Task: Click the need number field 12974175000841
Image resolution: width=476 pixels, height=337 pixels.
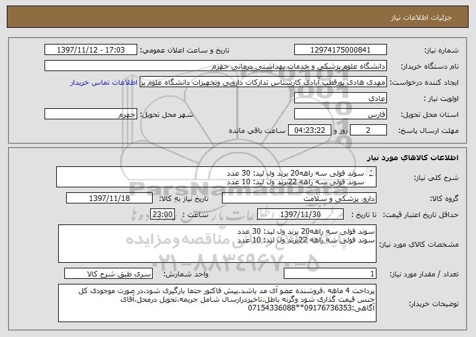Action: click(x=340, y=49)
